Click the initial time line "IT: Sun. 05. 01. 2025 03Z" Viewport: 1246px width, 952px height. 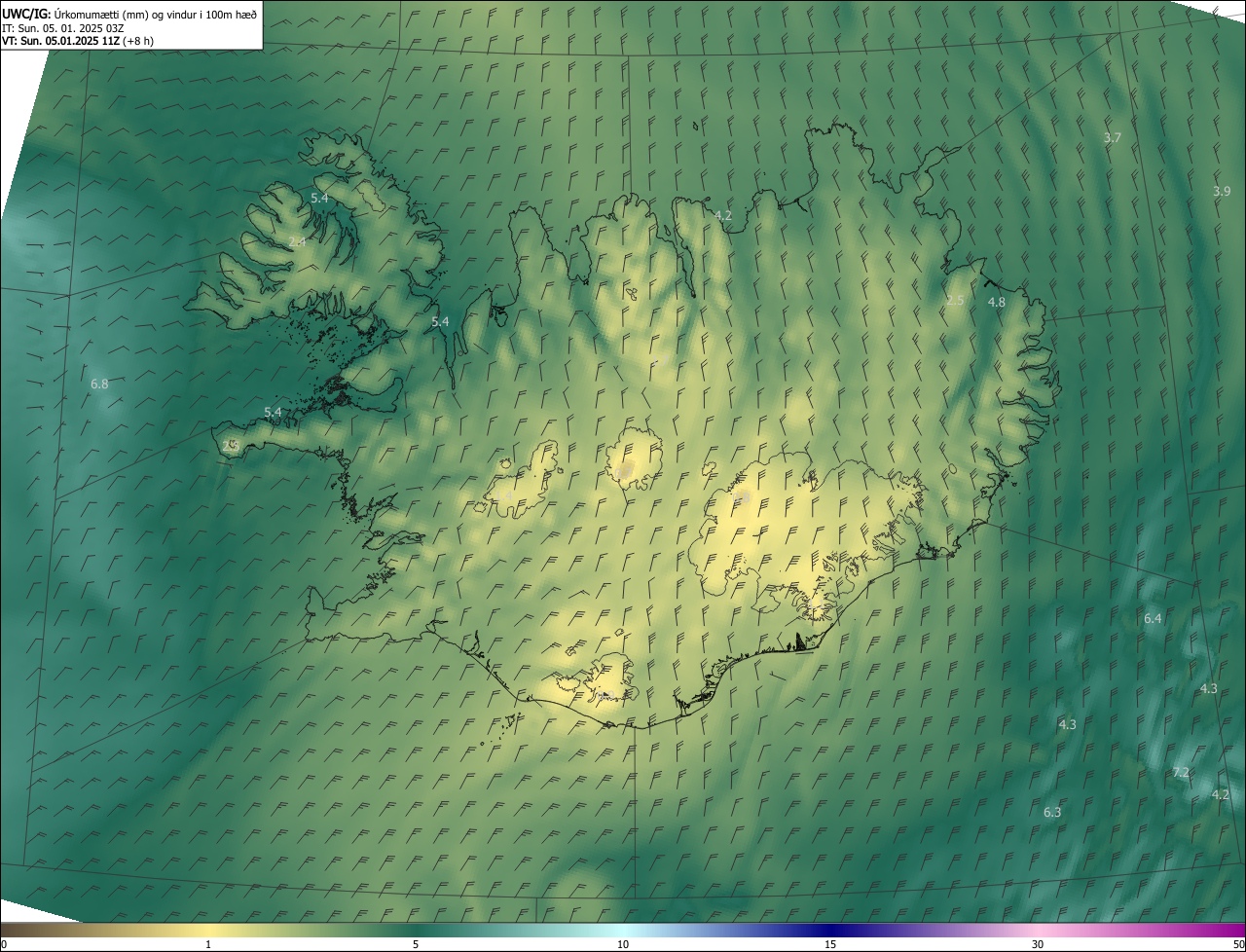[x=61, y=27]
